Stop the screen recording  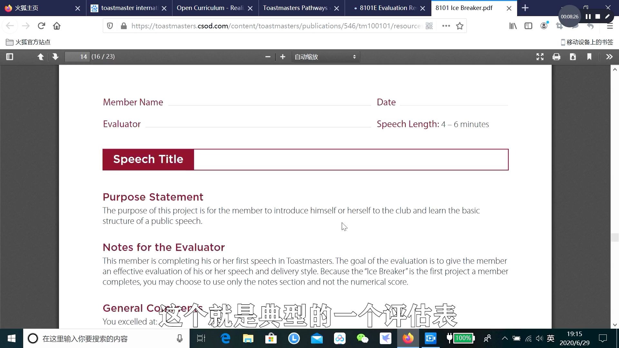click(598, 17)
